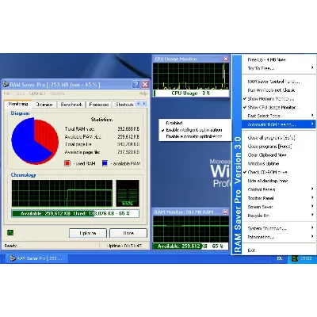Click the tab strip right scroll arrow
The width and height of the screenshot is (317, 317).
click(144, 104)
